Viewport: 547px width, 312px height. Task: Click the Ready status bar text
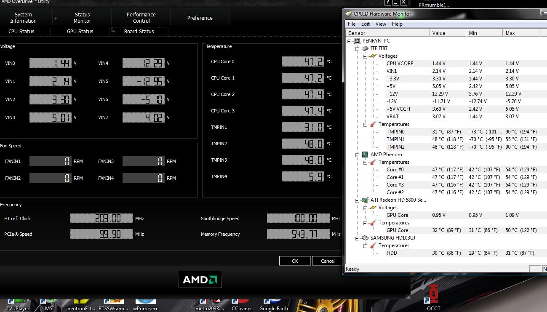coord(352,269)
